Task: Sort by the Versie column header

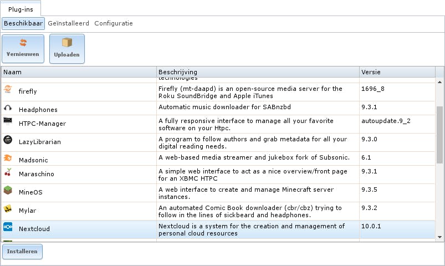Action: (397, 73)
